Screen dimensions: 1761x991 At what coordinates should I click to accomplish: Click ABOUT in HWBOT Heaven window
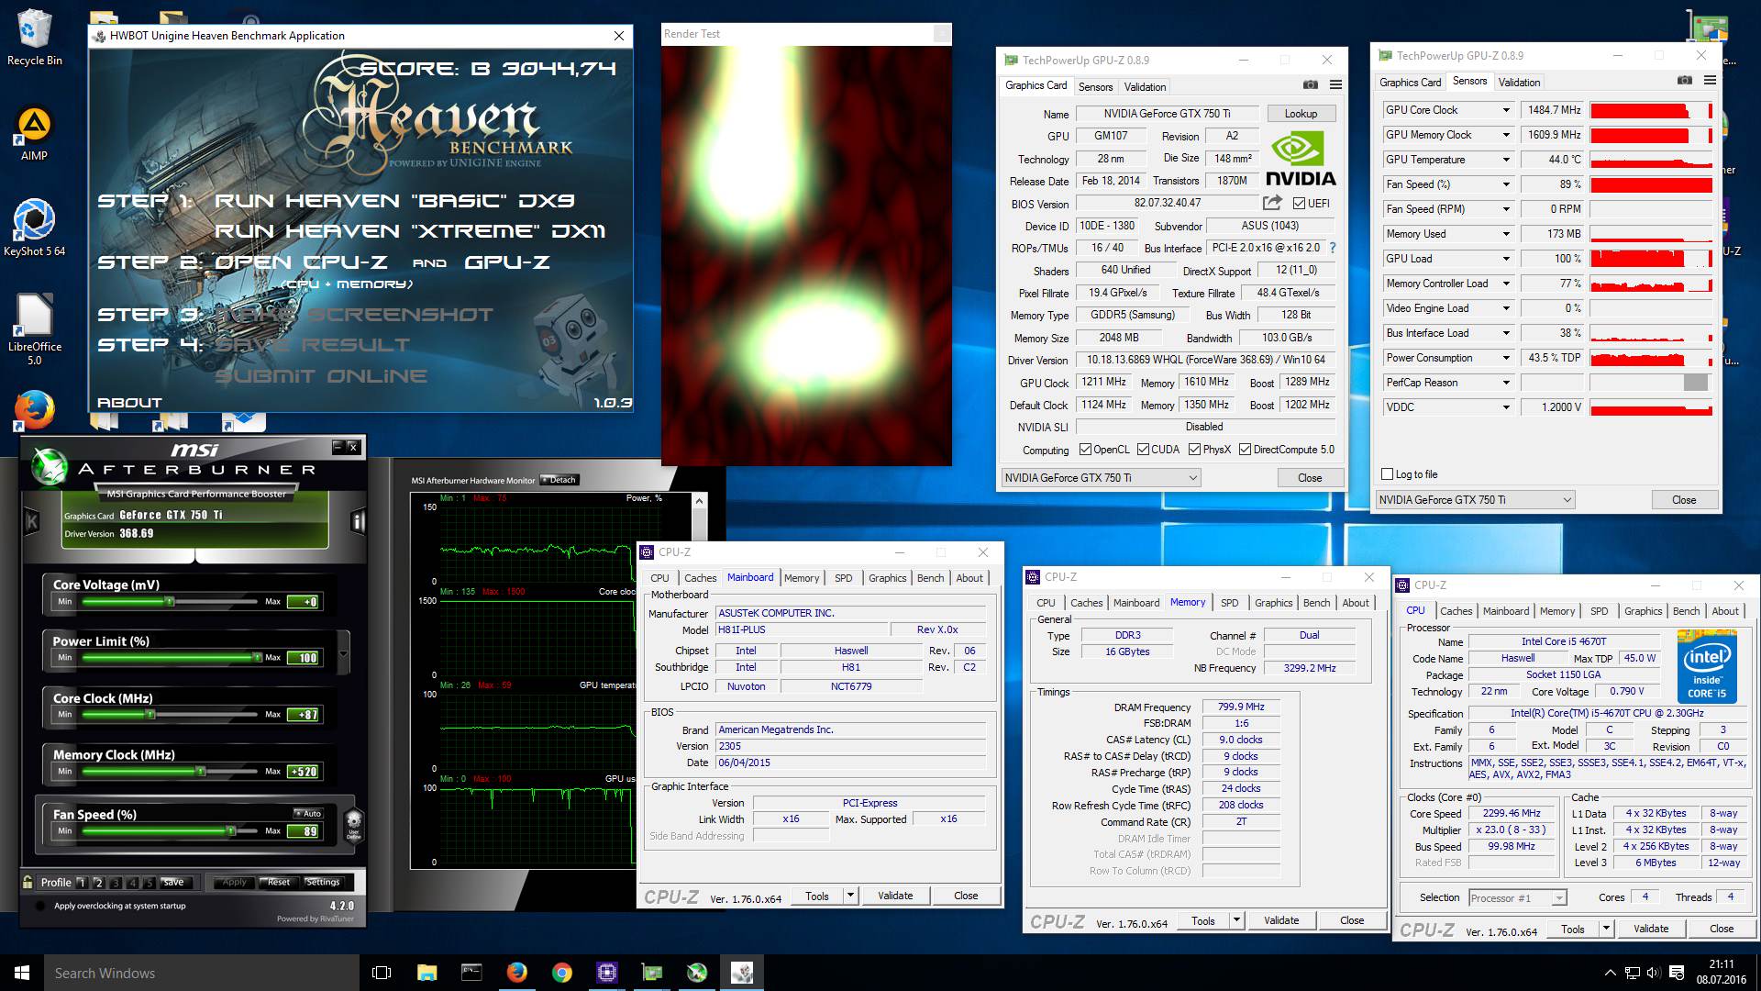click(x=129, y=403)
